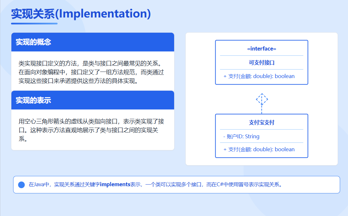Select the 实现的表示 card header
Screen dimensions: 348x216
93,100
